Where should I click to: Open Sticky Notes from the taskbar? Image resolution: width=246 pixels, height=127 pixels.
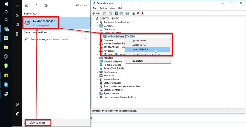tap(6, 75)
